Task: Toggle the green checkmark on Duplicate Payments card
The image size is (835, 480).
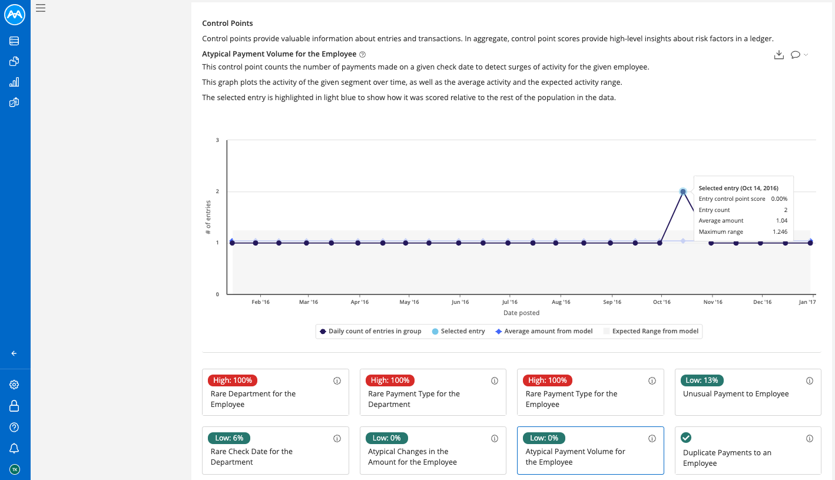Action: [686, 438]
